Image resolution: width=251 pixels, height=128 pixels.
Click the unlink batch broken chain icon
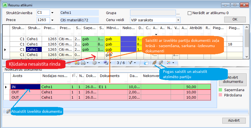pos(161,63)
